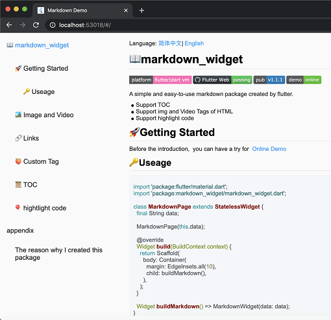Screen dimensions: 331x320
Task: Click the demo online badge
Action: point(304,80)
